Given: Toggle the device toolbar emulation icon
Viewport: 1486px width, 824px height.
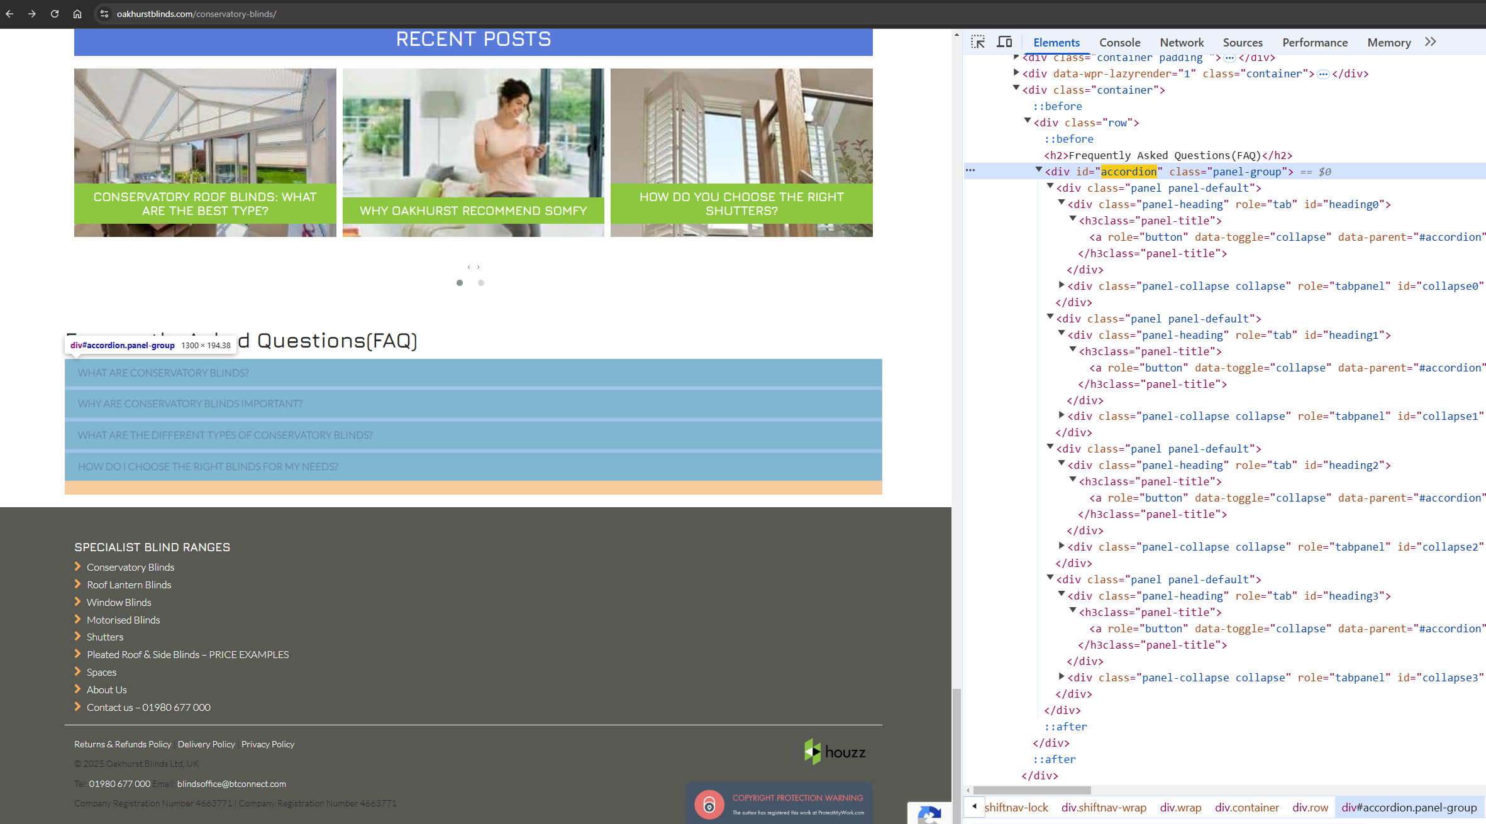Looking at the screenshot, I should [x=1004, y=42].
